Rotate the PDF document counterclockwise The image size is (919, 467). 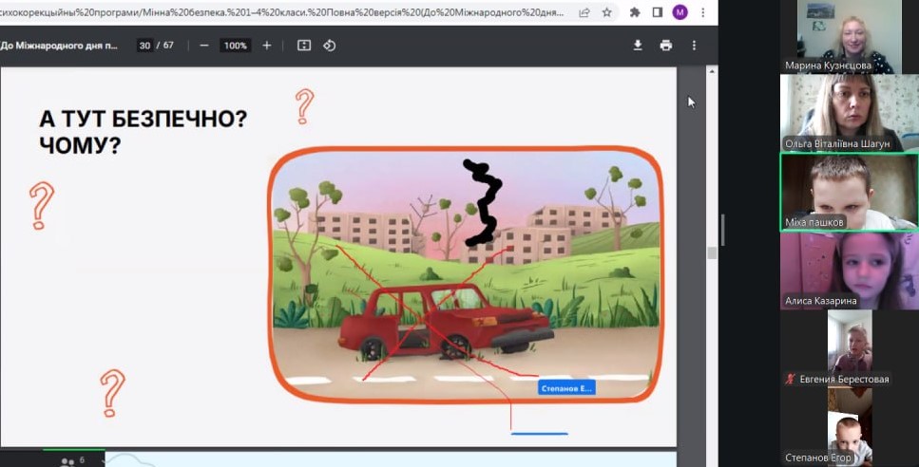click(330, 46)
